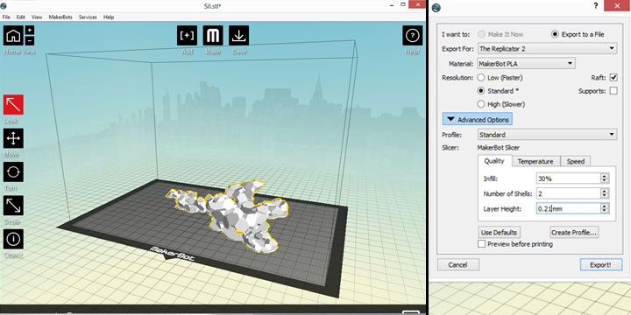Open the Services menu
This screenshot has width=631, height=315.
pos(88,17)
